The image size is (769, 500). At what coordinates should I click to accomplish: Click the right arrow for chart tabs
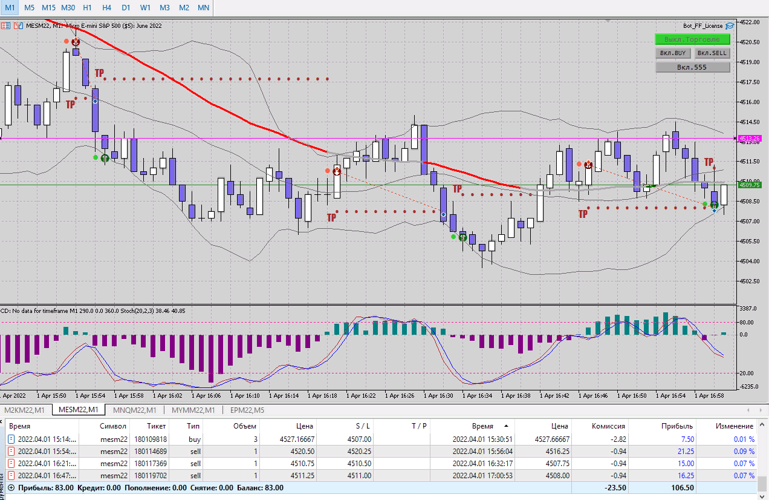(760, 410)
